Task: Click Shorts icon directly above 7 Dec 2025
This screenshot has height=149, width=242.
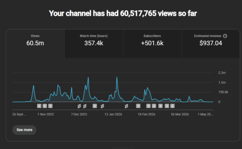Action: click(79, 106)
